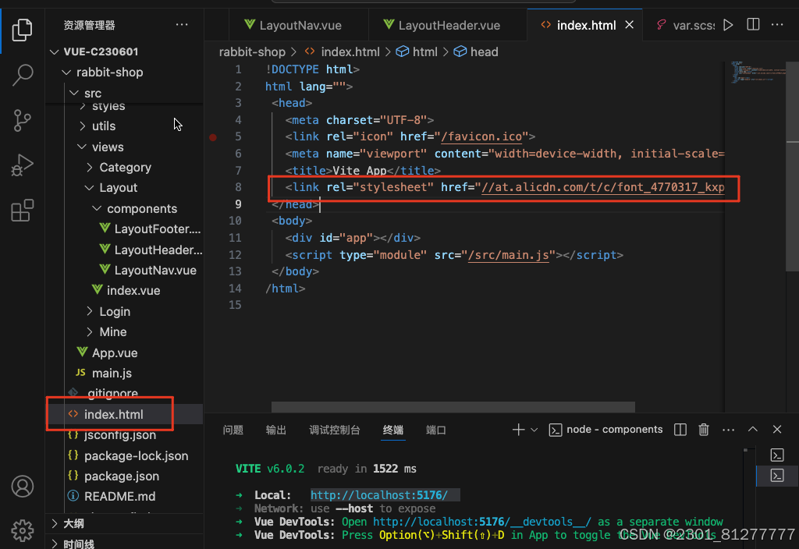Open the 端口 ports panel tab
Screen dimensions: 799x549
435,430
